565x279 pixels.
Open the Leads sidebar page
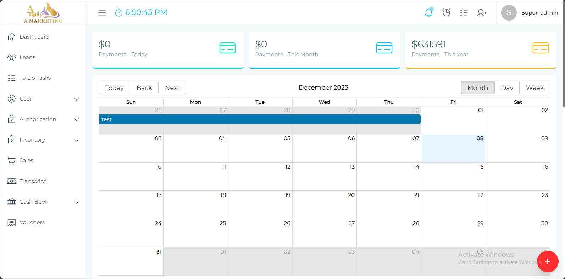tap(27, 57)
